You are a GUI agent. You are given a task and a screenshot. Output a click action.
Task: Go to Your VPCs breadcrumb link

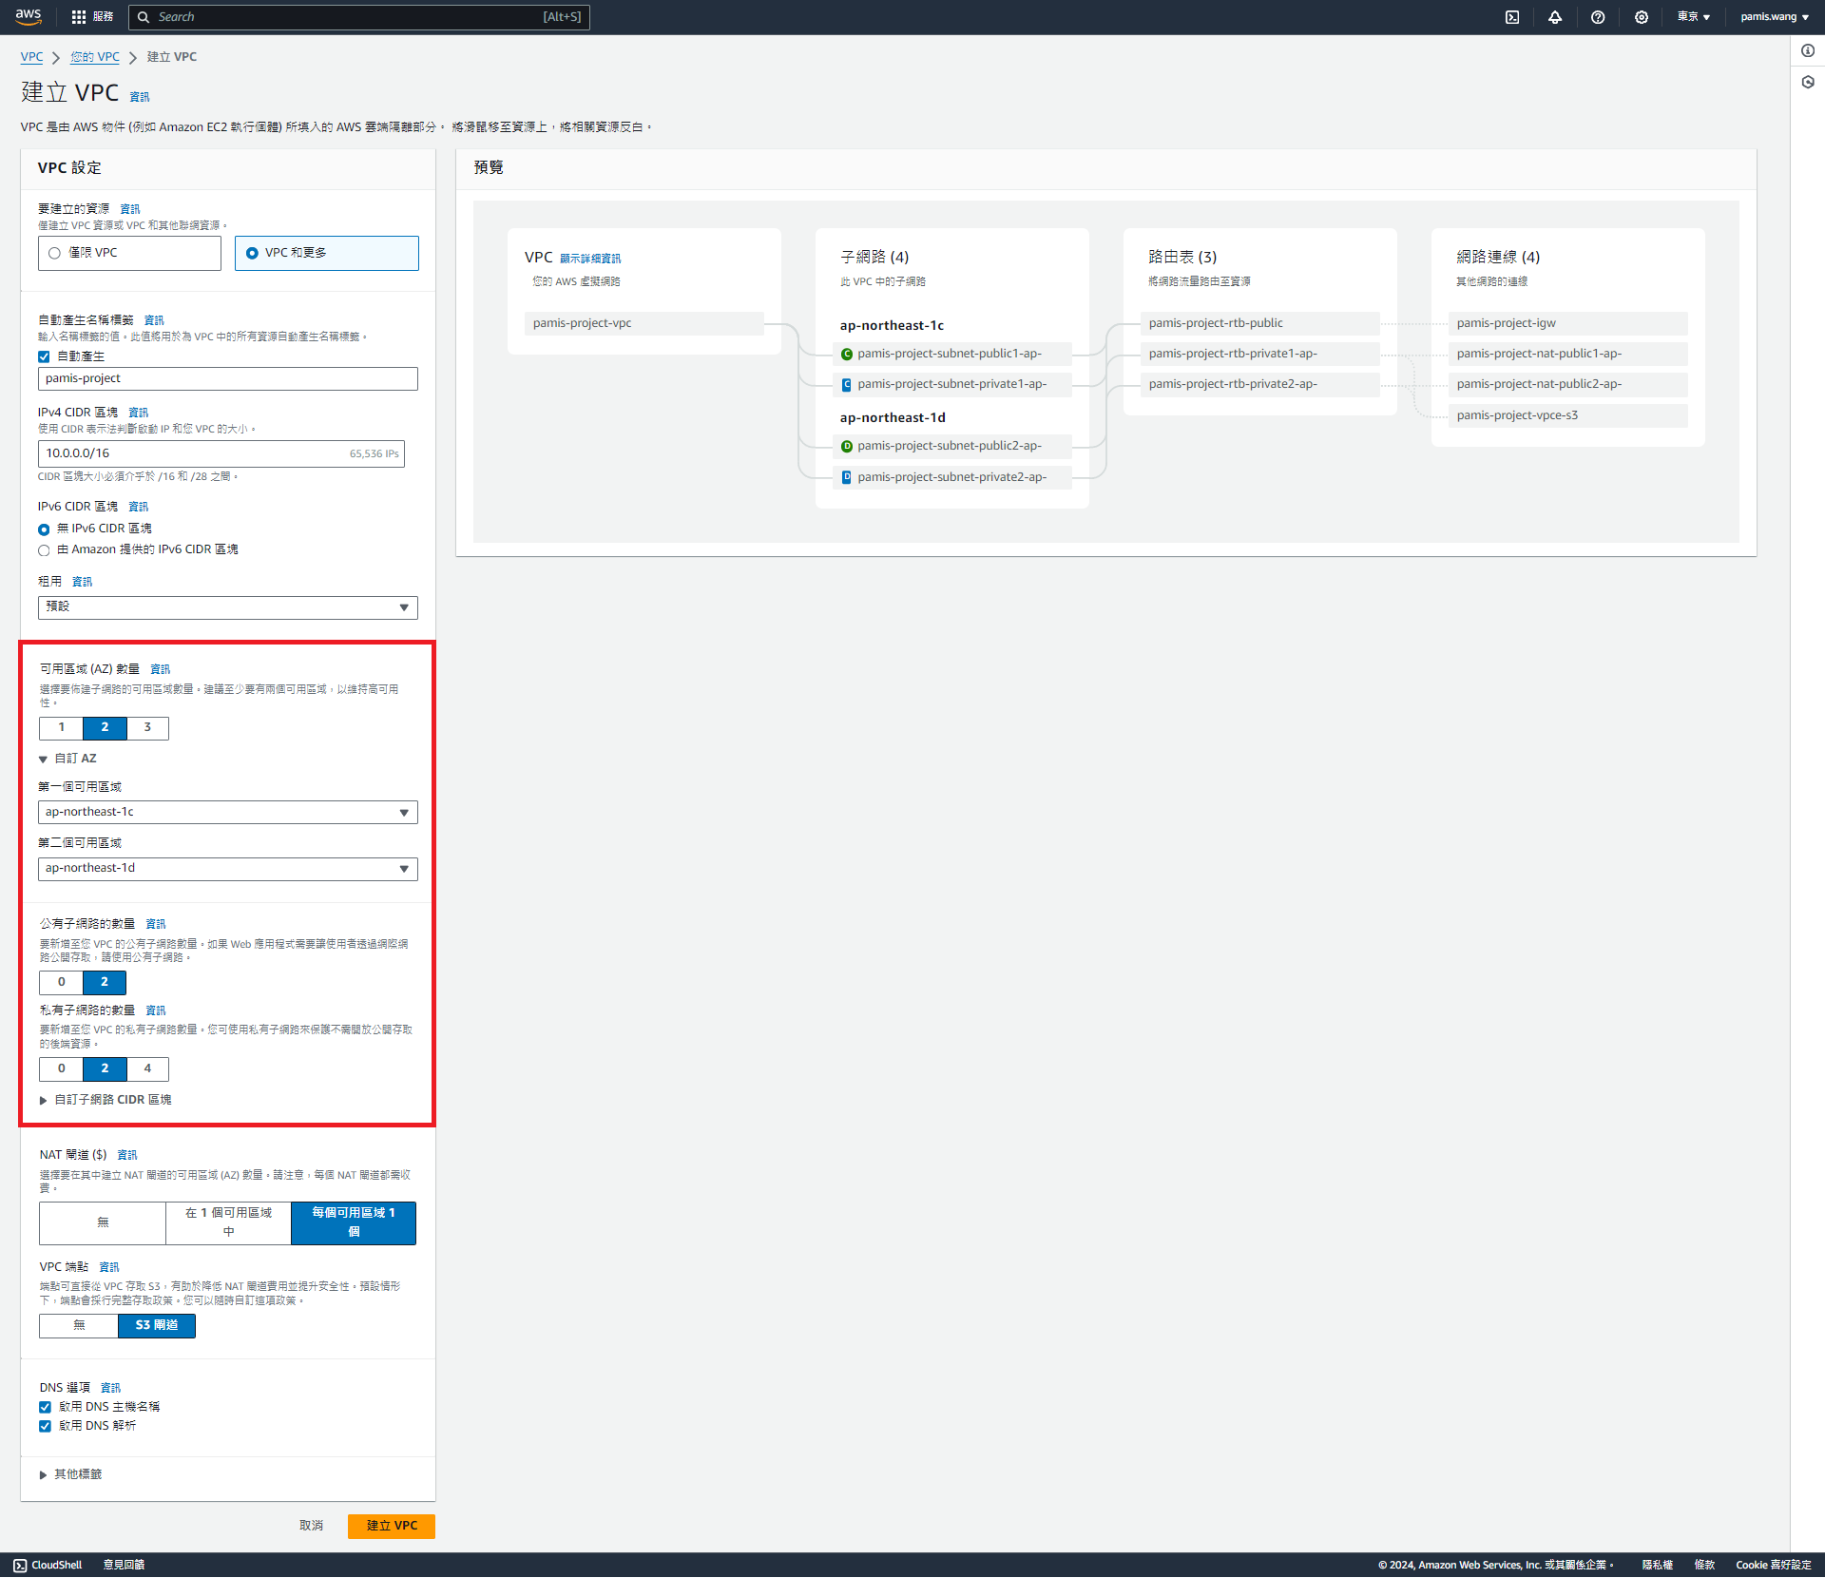(x=95, y=57)
